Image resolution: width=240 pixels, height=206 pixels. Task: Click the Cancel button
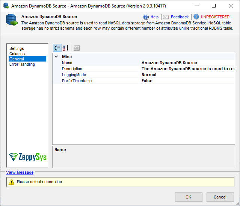pyautogui.click(x=220, y=197)
